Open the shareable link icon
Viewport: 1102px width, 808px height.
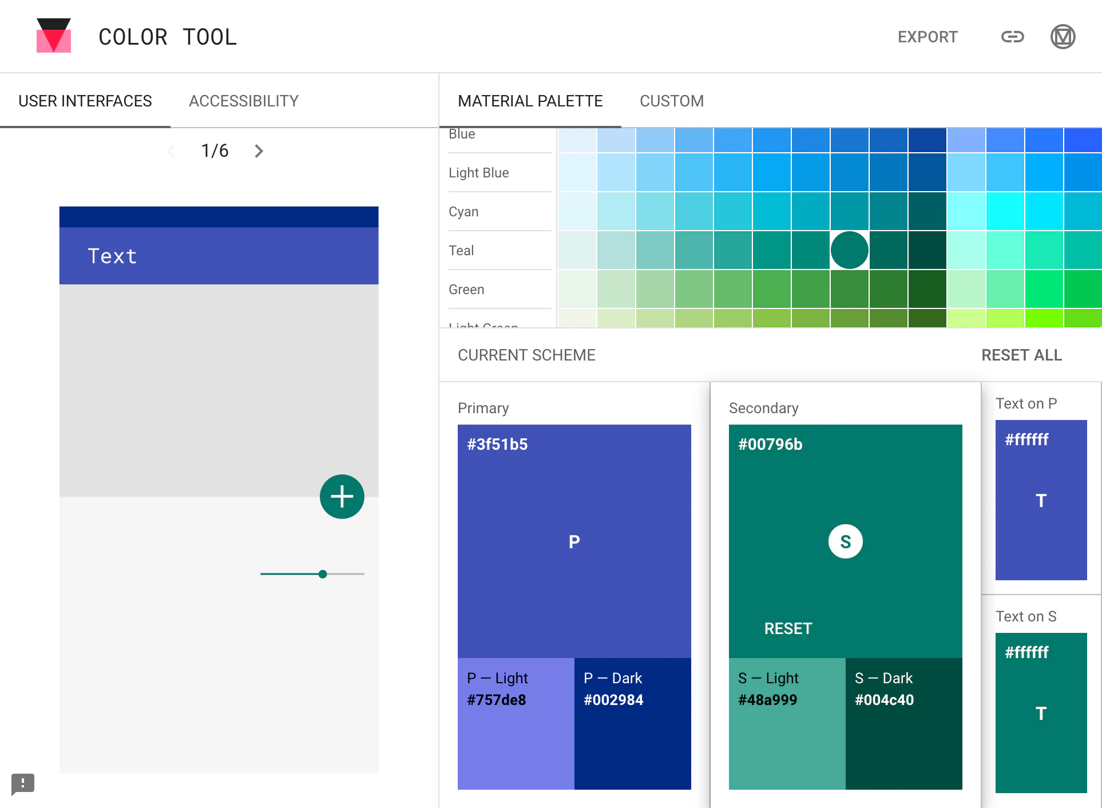(1012, 36)
